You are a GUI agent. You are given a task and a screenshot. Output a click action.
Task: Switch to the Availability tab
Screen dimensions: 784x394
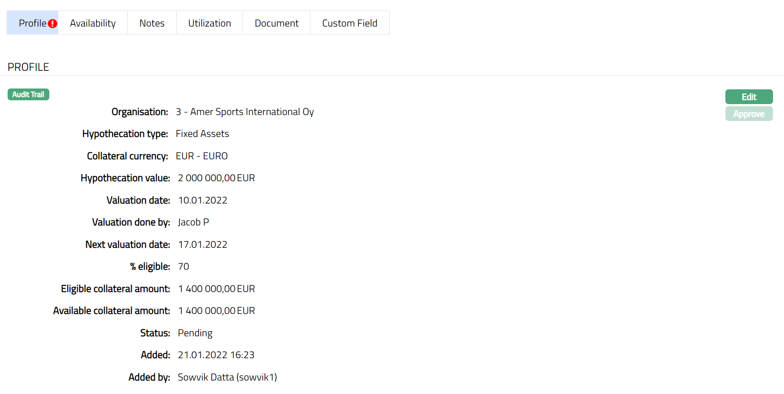[x=93, y=23]
